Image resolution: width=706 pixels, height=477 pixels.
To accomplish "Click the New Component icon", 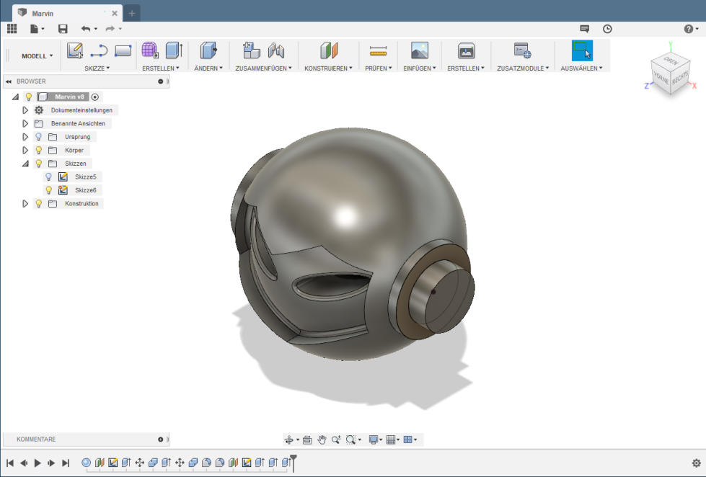I will pos(251,50).
